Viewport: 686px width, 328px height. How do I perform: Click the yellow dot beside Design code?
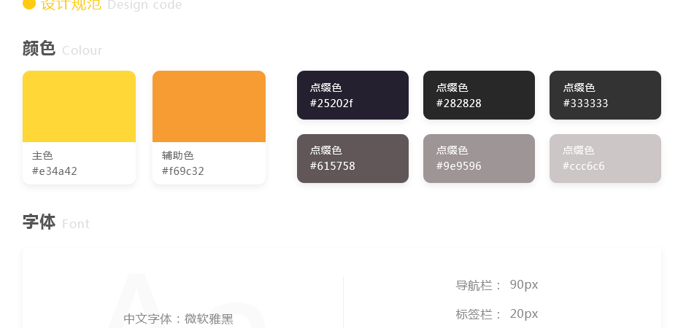click(x=29, y=4)
